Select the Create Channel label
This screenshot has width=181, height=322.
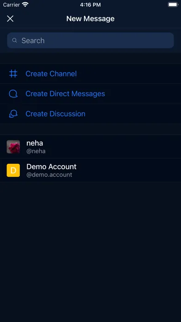coord(51,74)
